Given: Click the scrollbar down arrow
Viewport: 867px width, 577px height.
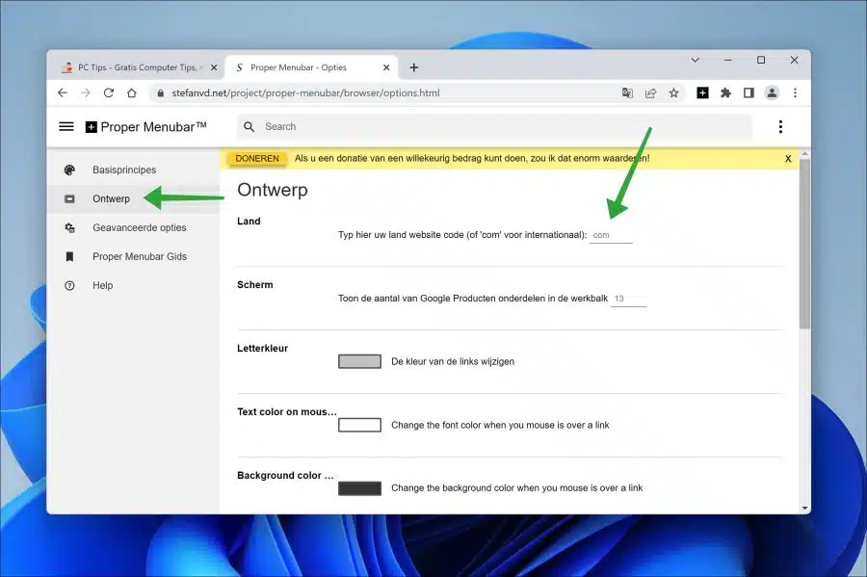Looking at the screenshot, I should click(804, 508).
